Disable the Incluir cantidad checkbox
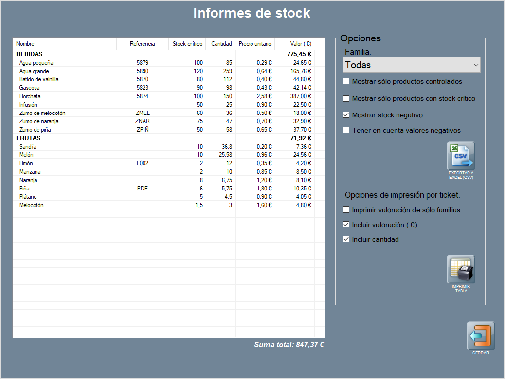The image size is (505, 379). pos(346,239)
